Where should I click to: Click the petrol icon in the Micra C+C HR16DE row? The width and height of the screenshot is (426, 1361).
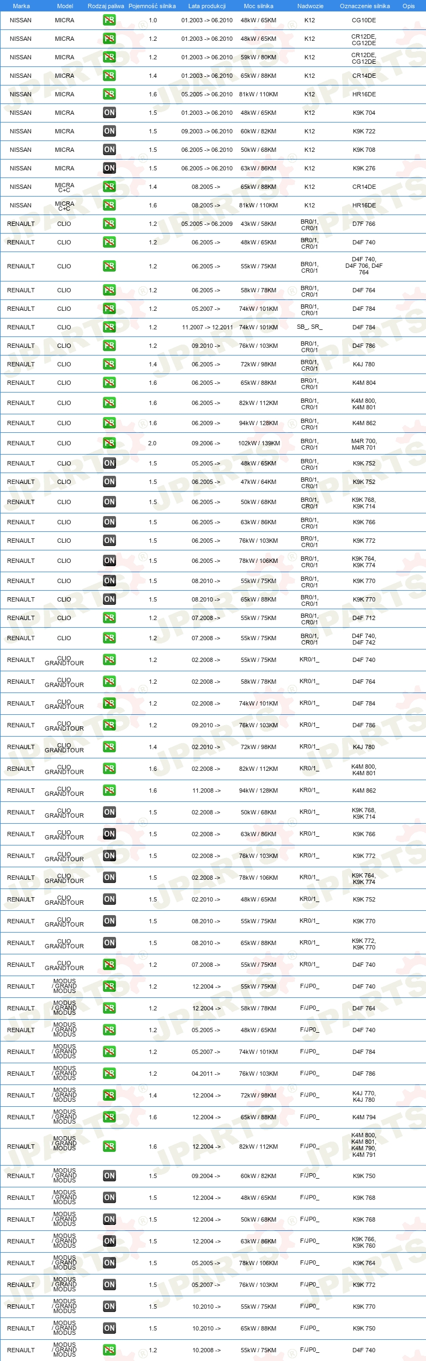coord(109,205)
